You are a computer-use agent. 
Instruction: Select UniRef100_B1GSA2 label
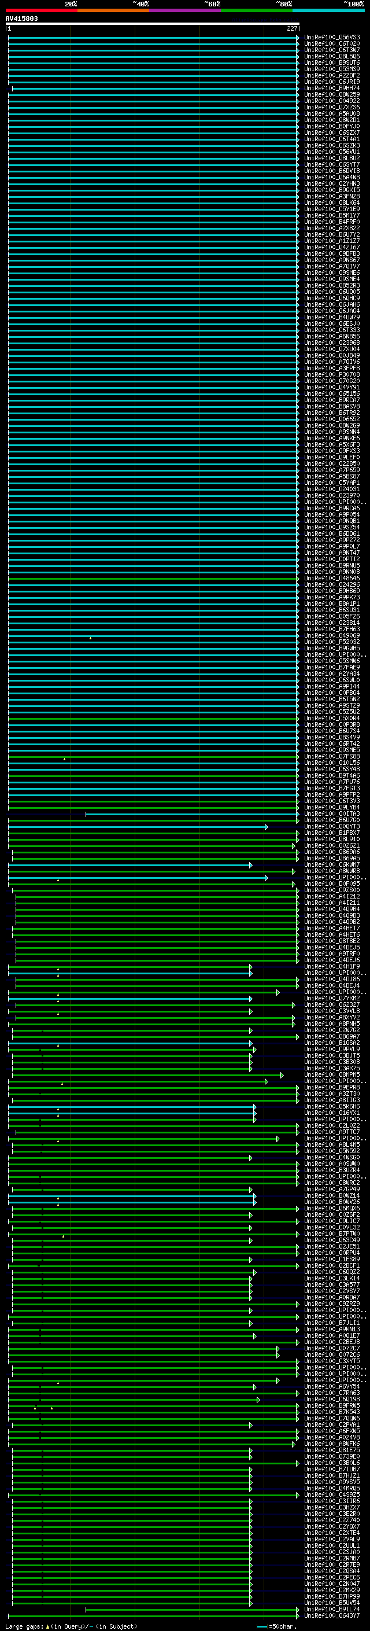tap(332, 1042)
